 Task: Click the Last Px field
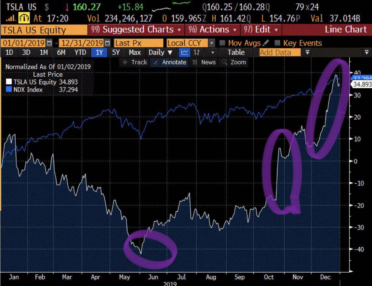point(139,43)
